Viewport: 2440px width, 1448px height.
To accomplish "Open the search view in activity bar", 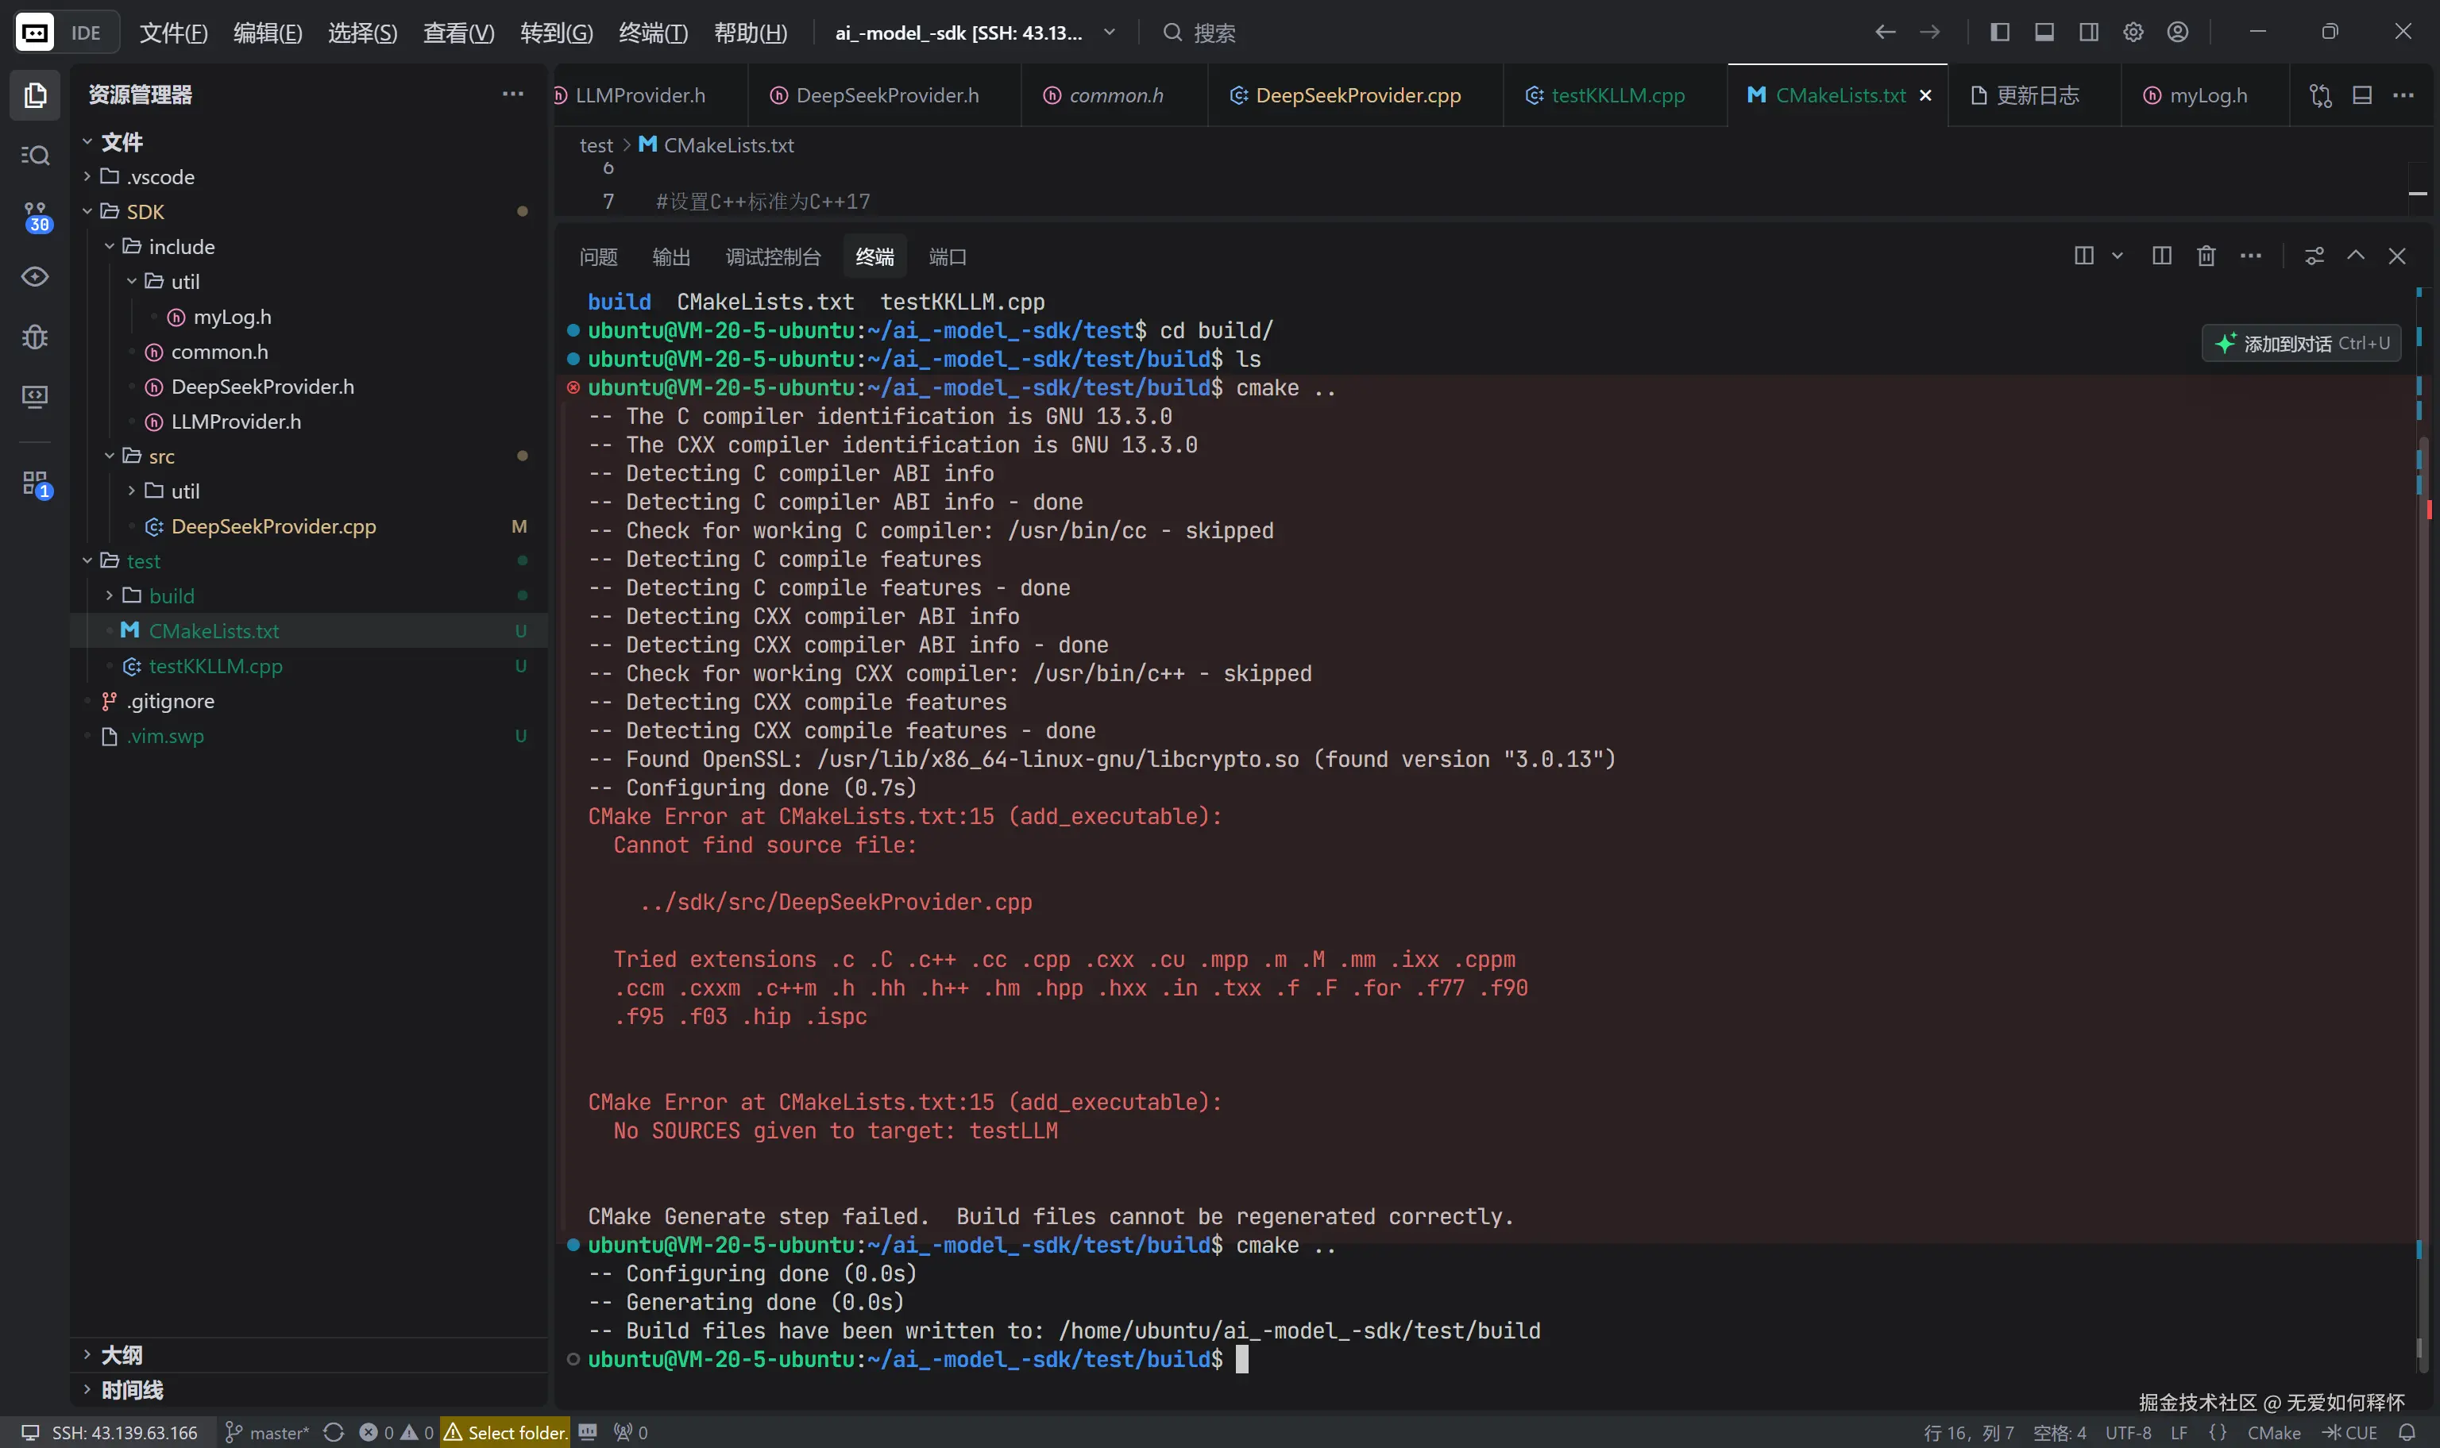I will 35,155.
